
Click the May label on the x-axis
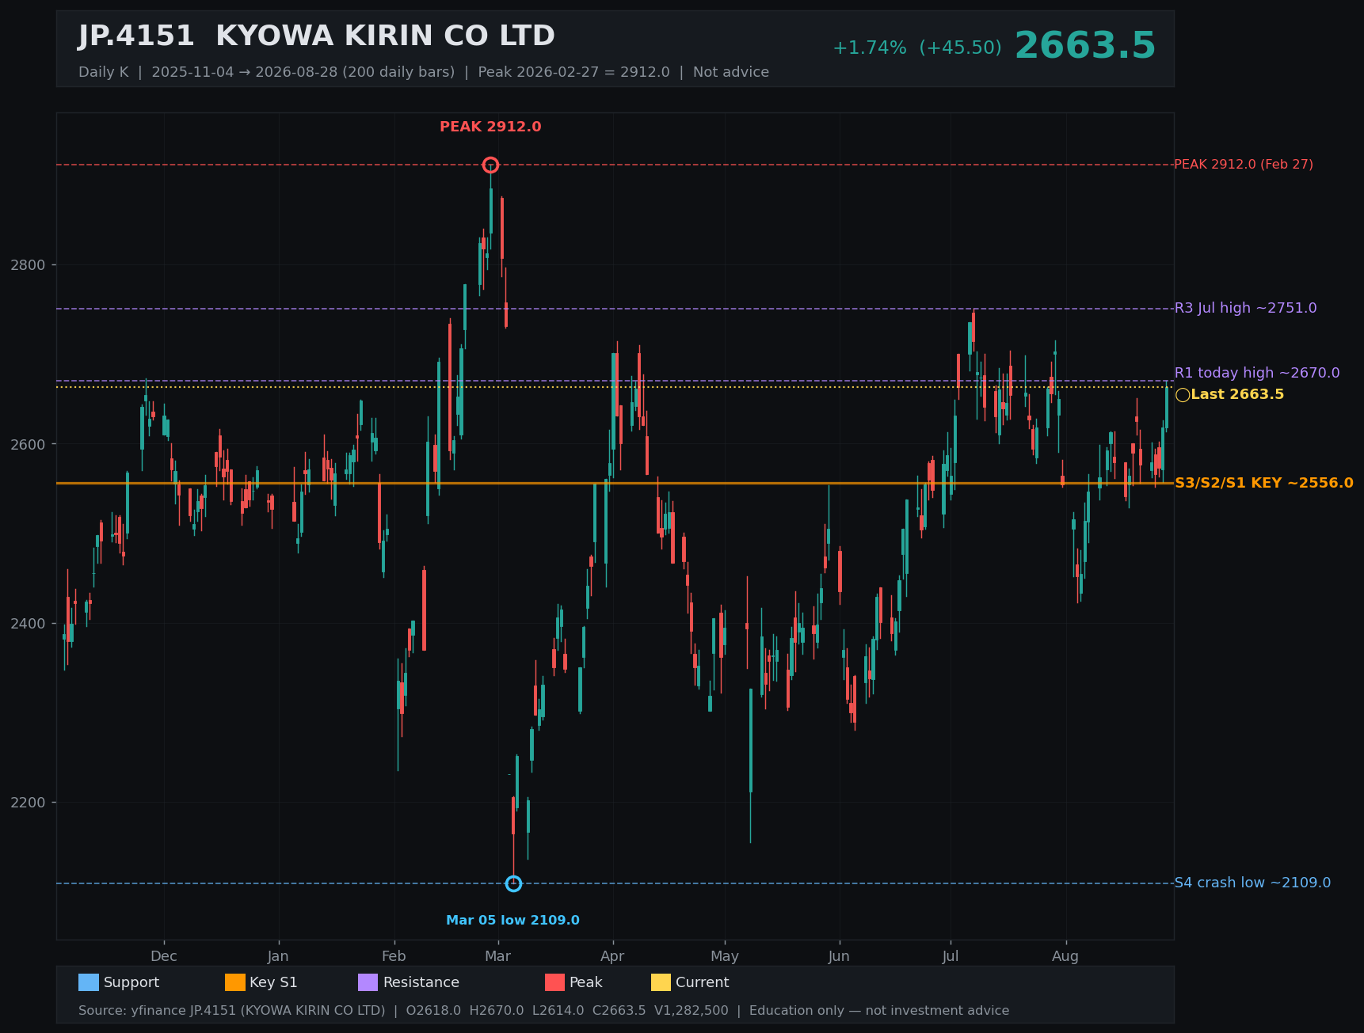(x=725, y=956)
